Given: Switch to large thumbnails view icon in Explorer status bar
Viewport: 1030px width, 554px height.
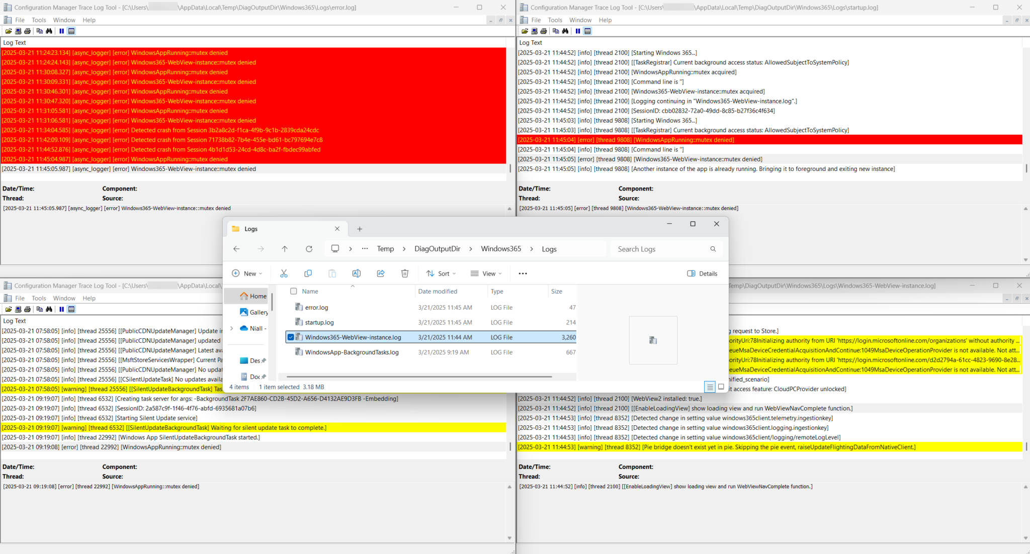Looking at the screenshot, I should click(721, 387).
